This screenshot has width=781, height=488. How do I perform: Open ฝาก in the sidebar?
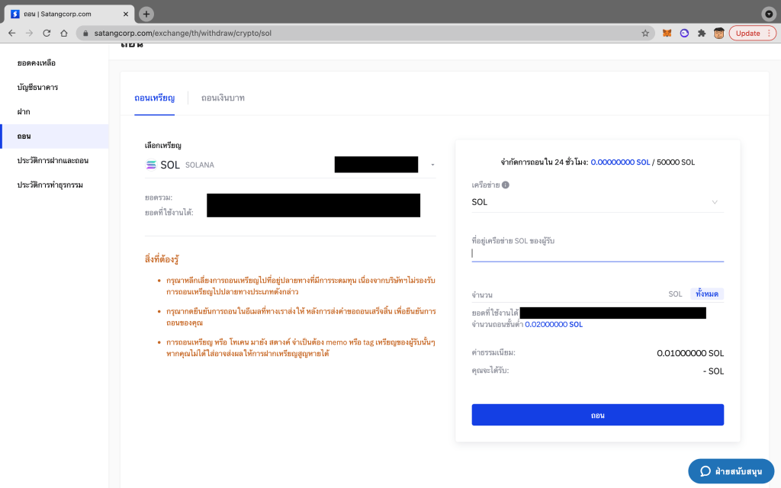tap(24, 111)
